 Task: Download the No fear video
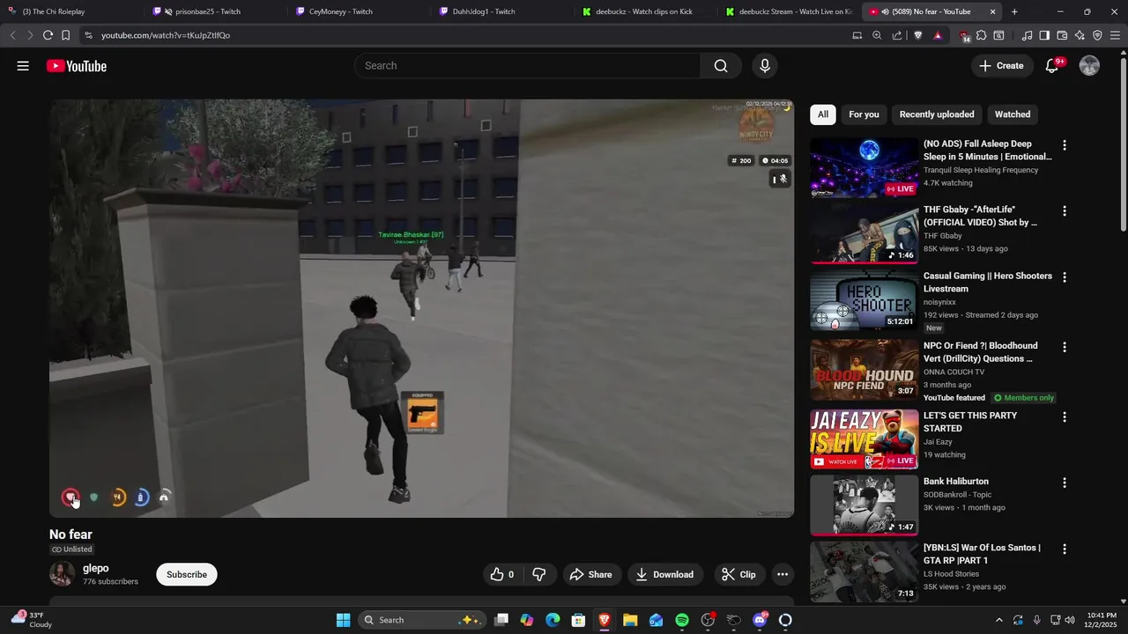(x=665, y=574)
